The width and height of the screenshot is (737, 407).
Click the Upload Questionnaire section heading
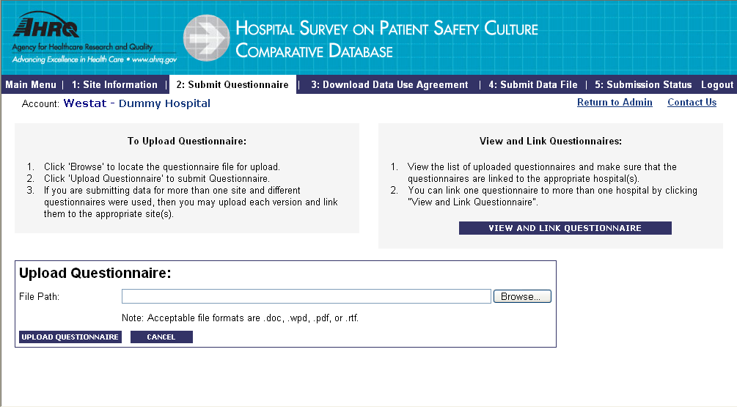point(95,274)
